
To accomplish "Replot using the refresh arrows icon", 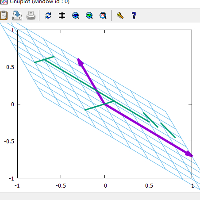I will (48, 15).
